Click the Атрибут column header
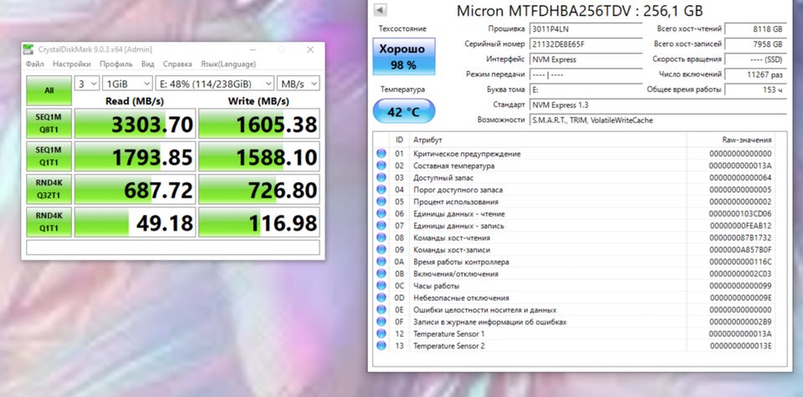This screenshot has height=397, width=803. click(x=548, y=140)
